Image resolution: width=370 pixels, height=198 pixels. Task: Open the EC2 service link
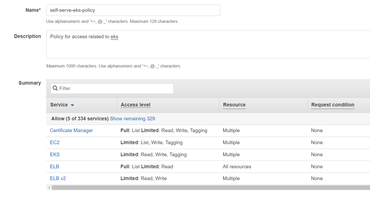55,143
